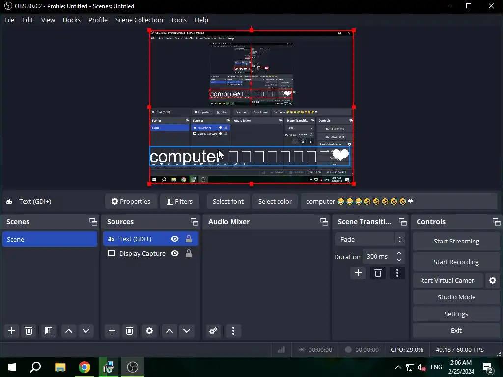
Task: Click the Start Recording button
Action: pyautogui.click(x=456, y=262)
